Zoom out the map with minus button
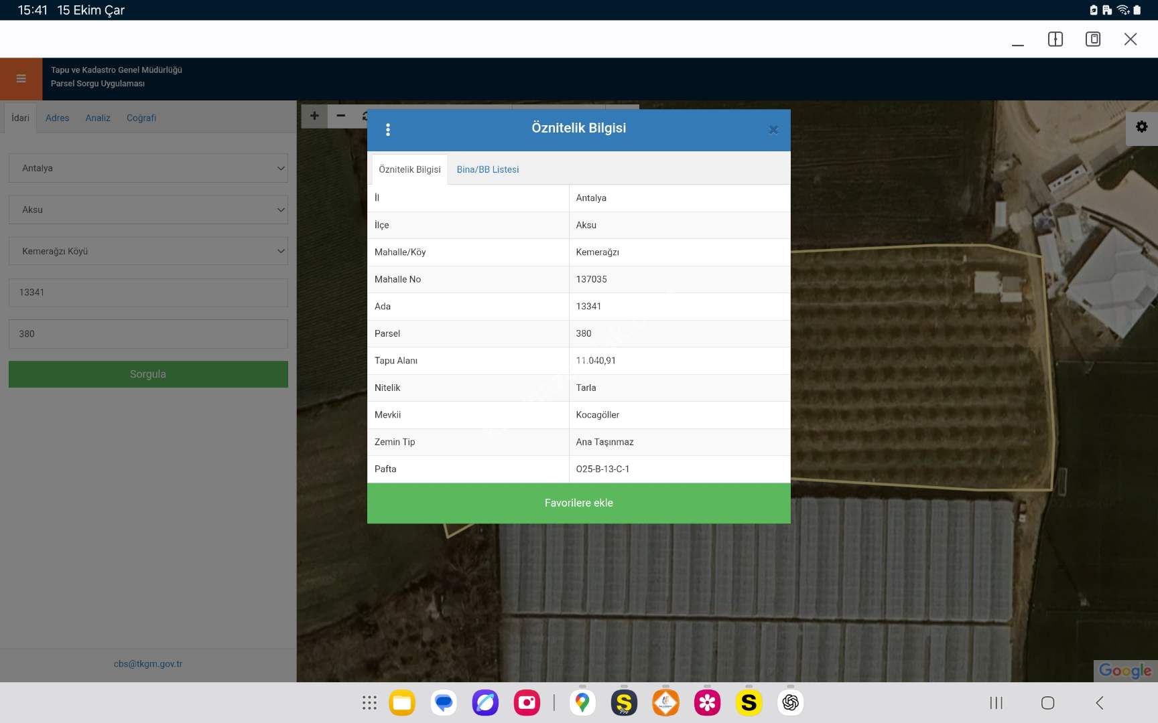The image size is (1158, 723). point(341,116)
